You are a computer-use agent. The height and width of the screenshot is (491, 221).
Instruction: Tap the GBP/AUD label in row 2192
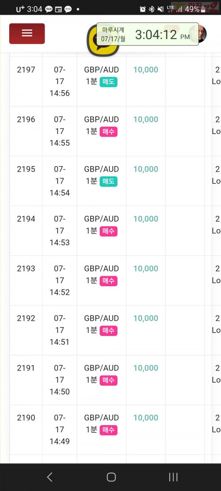coord(101,318)
